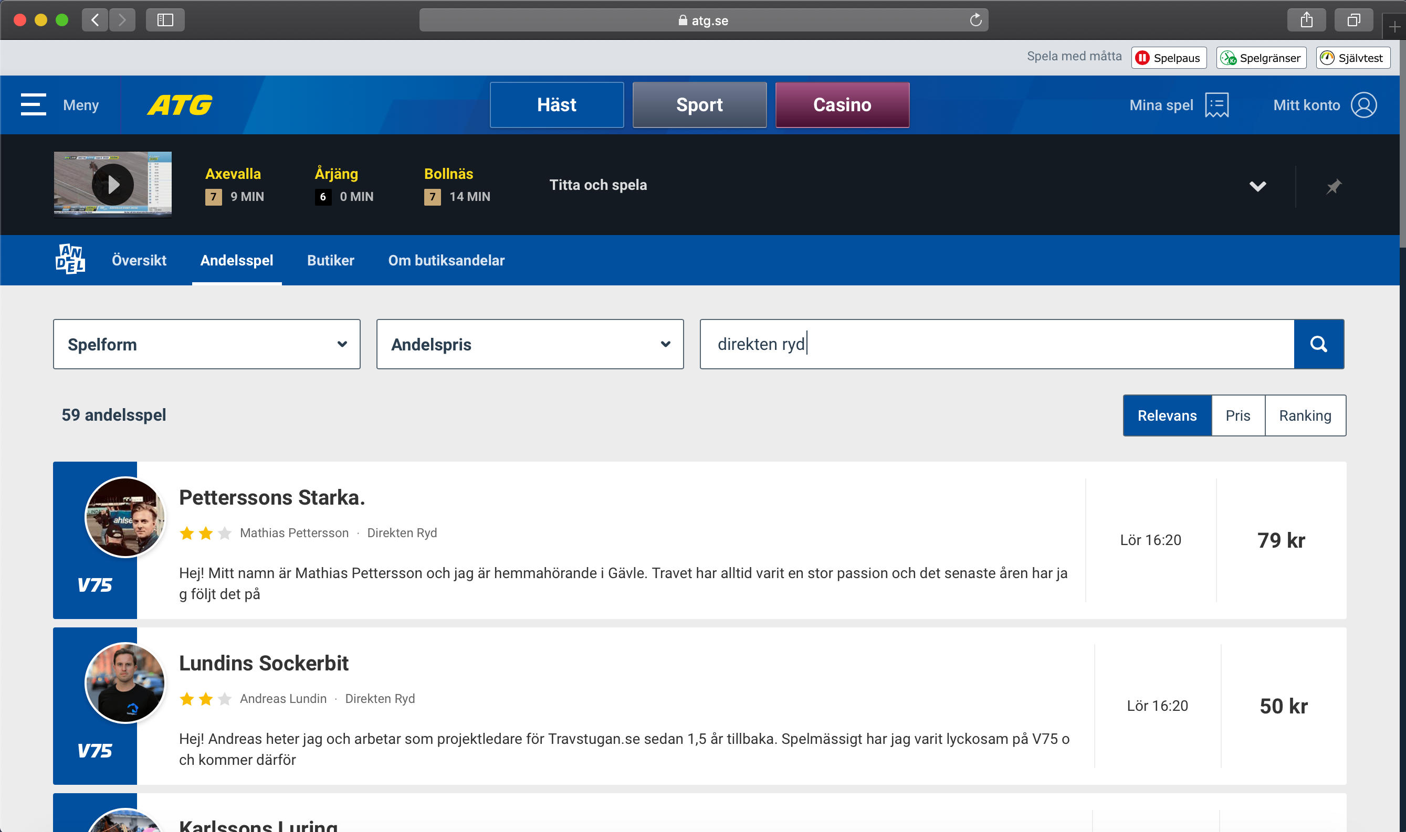This screenshot has width=1406, height=832.
Task: Play the live race video thumbnail
Action: [x=113, y=184]
